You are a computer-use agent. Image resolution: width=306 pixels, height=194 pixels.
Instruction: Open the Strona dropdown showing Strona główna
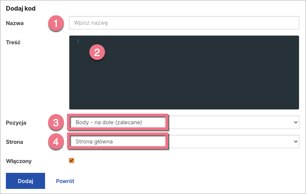[x=184, y=141]
